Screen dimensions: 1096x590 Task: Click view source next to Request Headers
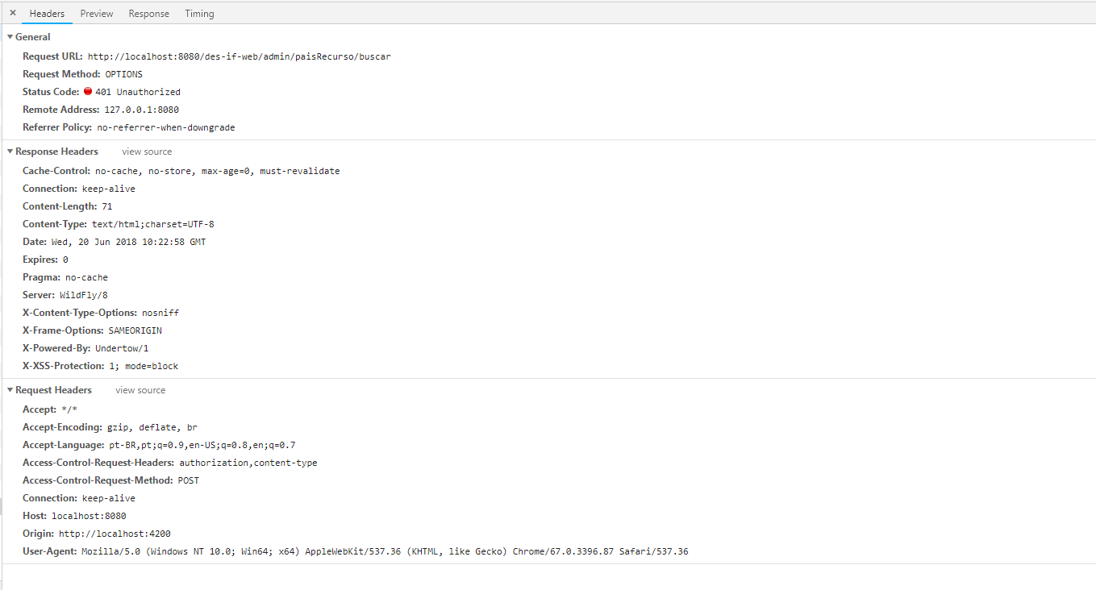pos(140,390)
